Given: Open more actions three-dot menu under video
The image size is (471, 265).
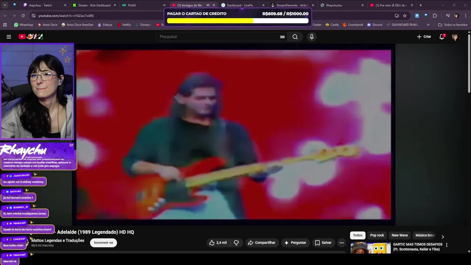Looking at the screenshot, I should (341, 243).
